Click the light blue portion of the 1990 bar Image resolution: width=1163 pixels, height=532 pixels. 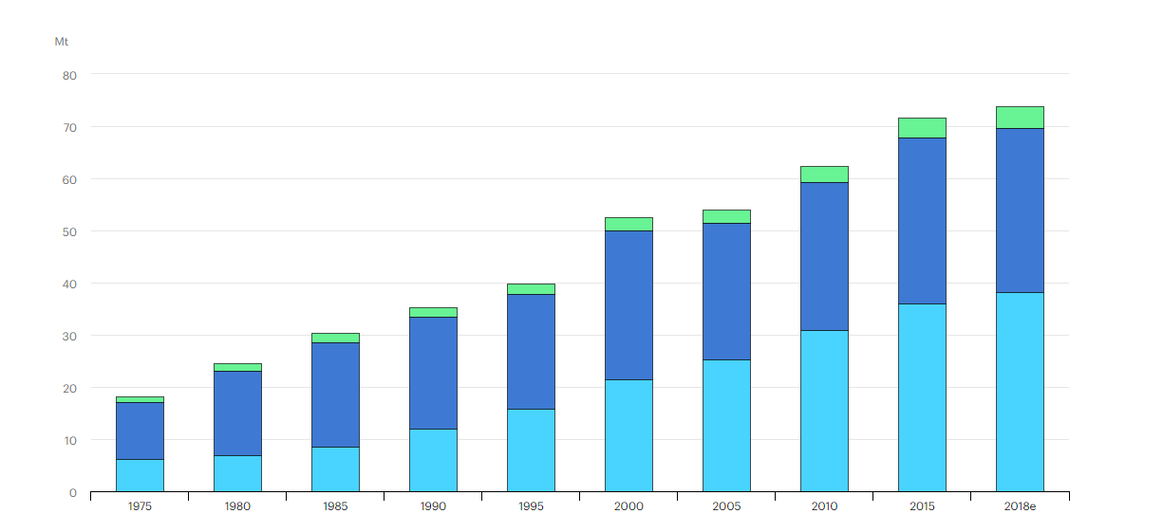pyautogui.click(x=433, y=460)
